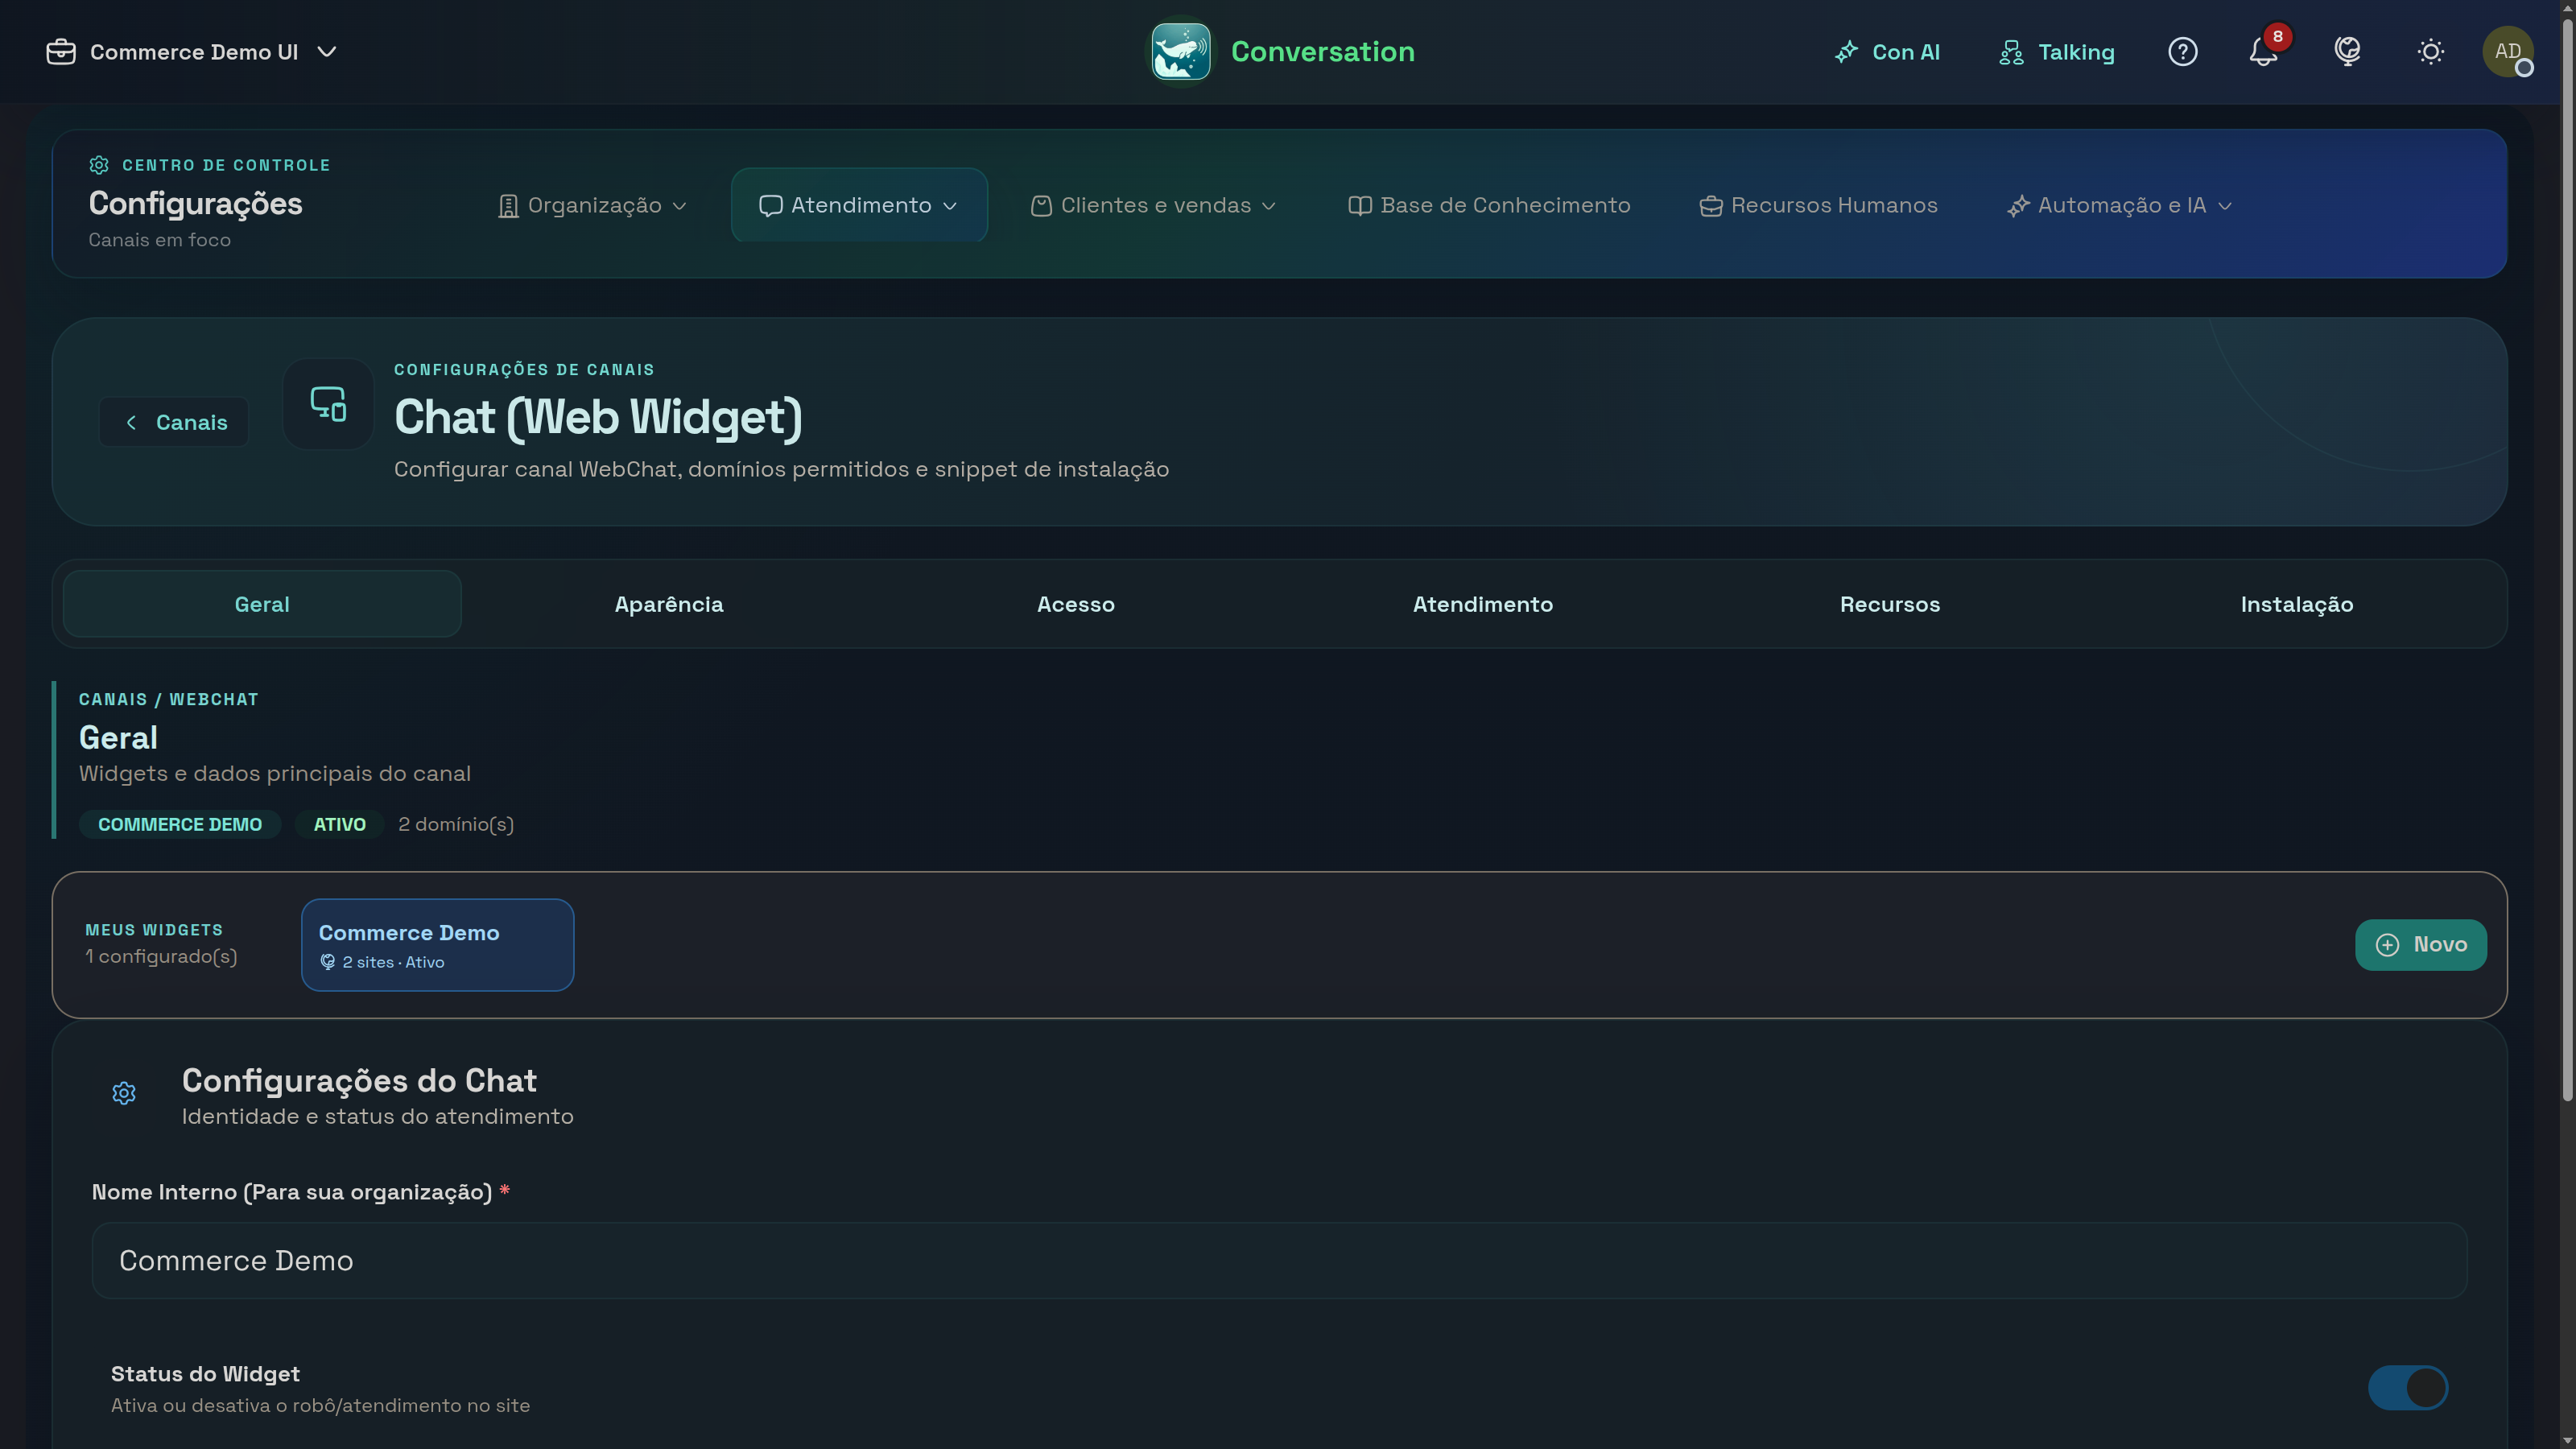
Task: Click the globe icon in Commerce Demo widget card
Action: pyautogui.click(x=328, y=962)
